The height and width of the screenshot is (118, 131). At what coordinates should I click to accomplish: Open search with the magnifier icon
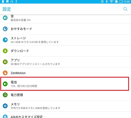pyautogui.click(x=125, y=9)
